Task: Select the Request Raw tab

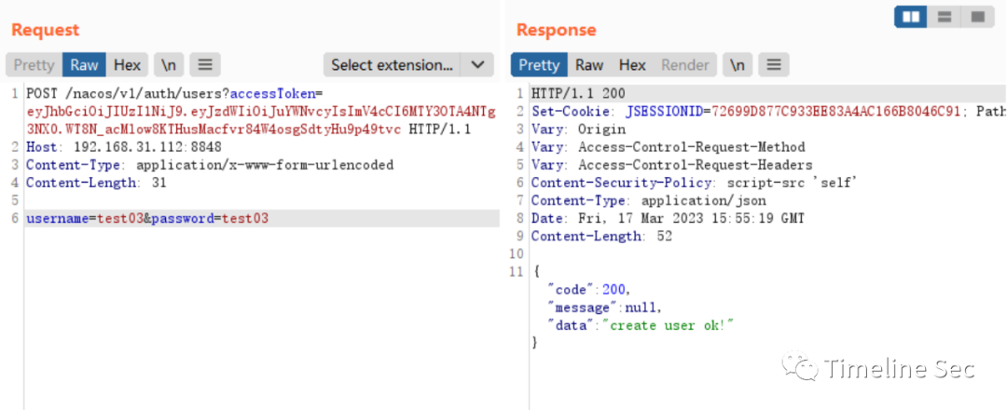Action: tap(84, 65)
